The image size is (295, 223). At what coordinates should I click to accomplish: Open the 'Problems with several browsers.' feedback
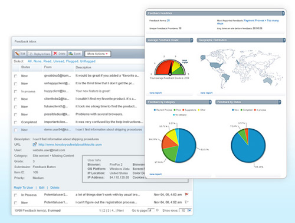point(99,114)
